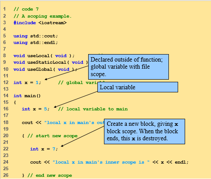Click the 'using std::cout;' statement
Image resolution: width=211 pixels, height=179 pixels.
click(x=36, y=36)
